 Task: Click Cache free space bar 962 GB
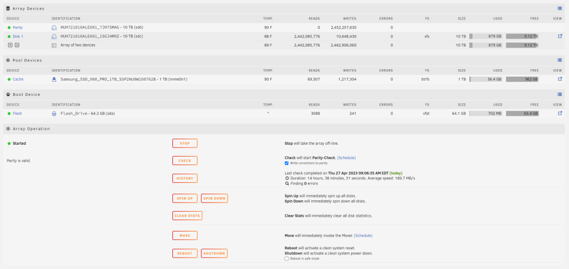coord(522,79)
